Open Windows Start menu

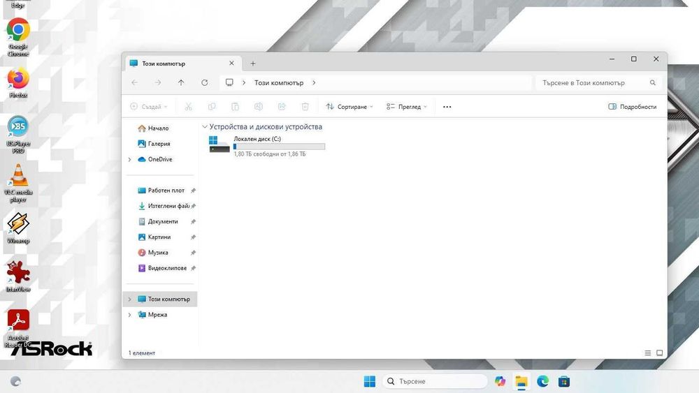click(370, 381)
